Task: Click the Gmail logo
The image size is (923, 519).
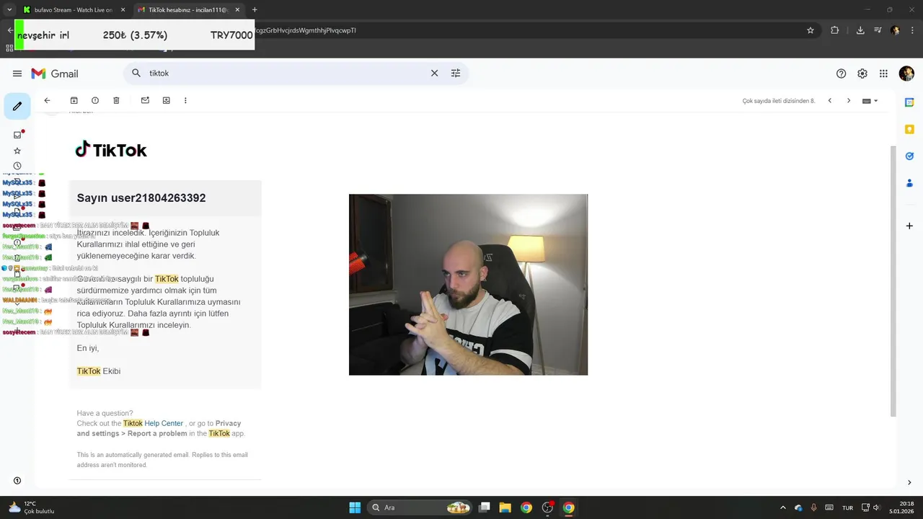Action: click(55, 74)
